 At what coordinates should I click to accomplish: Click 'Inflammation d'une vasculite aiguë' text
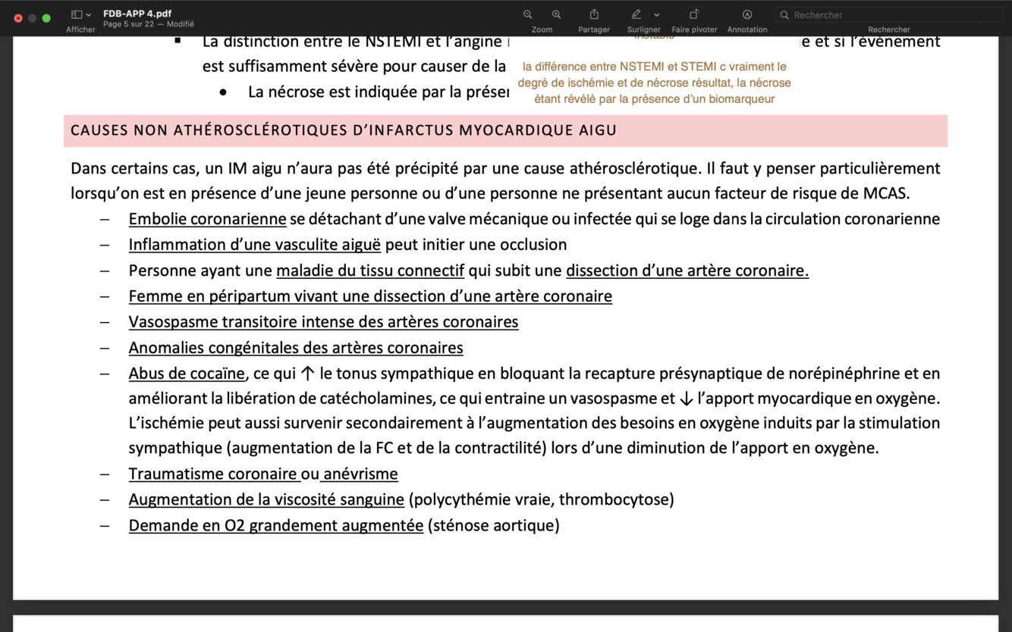coord(255,245)
